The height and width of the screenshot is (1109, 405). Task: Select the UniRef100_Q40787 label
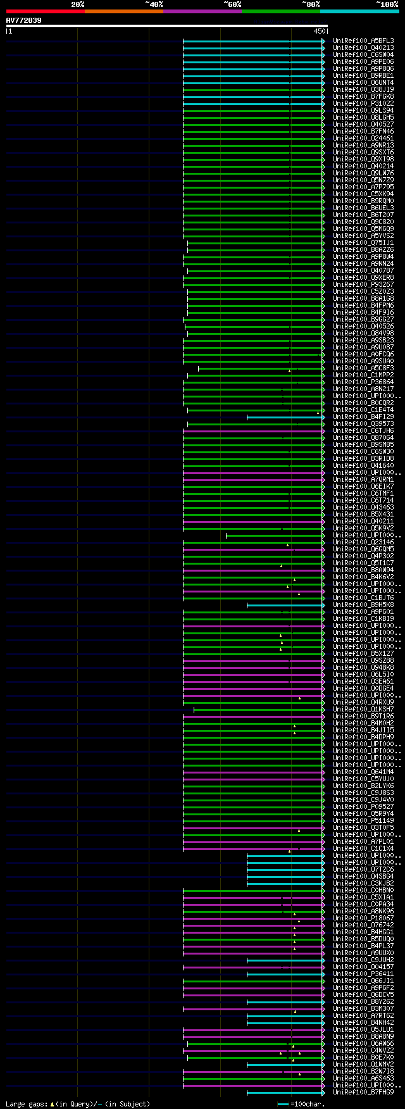click(363, 271)
